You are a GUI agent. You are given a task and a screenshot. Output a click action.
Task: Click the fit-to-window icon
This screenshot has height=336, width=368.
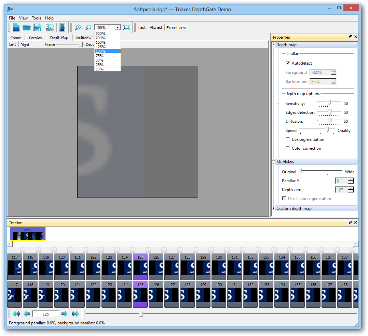click(126, 27)
